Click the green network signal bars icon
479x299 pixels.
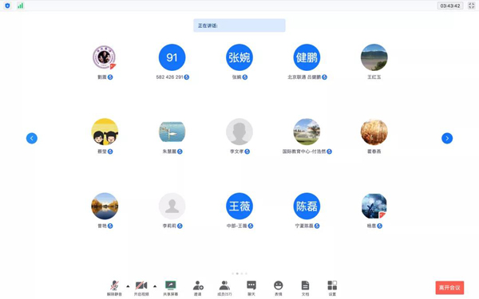[x=20, y=6]
